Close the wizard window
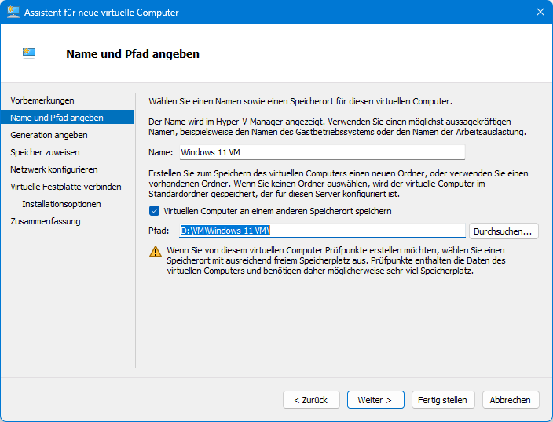Screen dimensions: 553x422 coord(540,13)
